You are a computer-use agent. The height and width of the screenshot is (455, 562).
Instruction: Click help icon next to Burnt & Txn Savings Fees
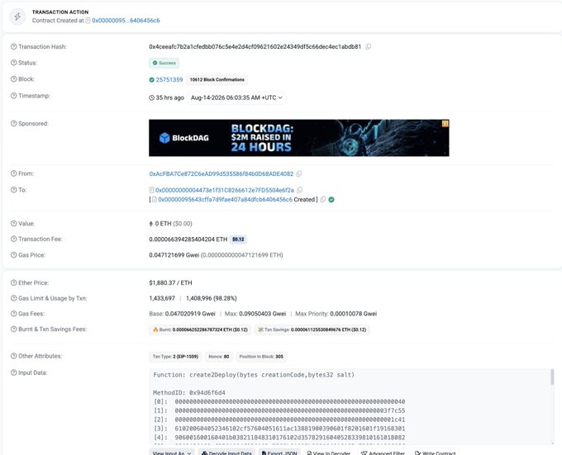pos(13,329)
